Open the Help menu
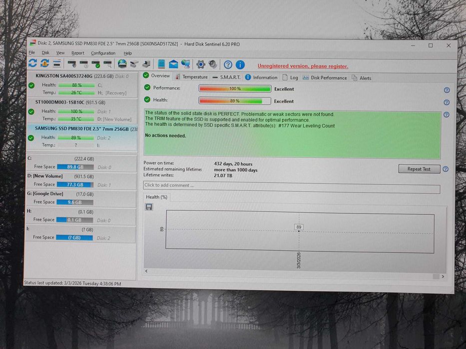Image resolution: width=466 pixels, height=349 pixels. click(128, 53)
